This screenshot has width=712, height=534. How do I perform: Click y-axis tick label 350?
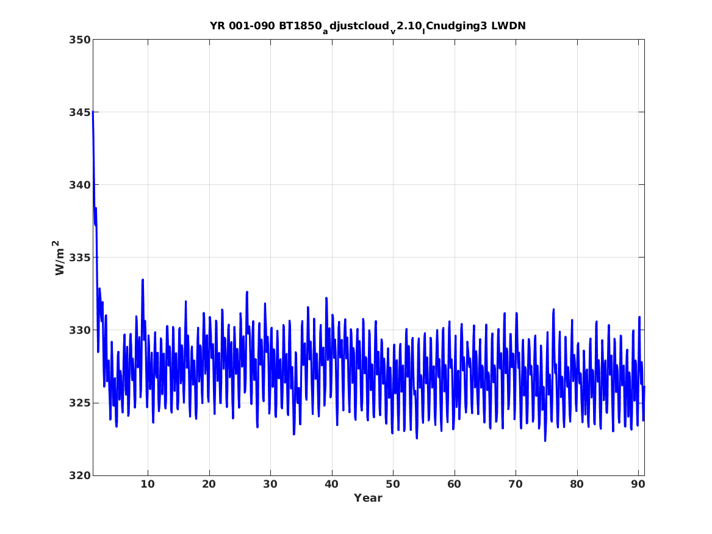[80, 40]
